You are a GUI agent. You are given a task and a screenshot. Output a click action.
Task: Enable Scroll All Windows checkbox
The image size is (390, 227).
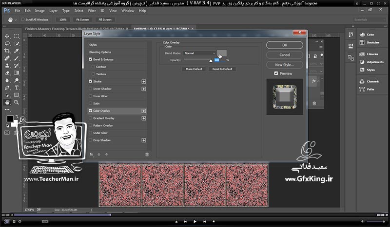point(23,19)
